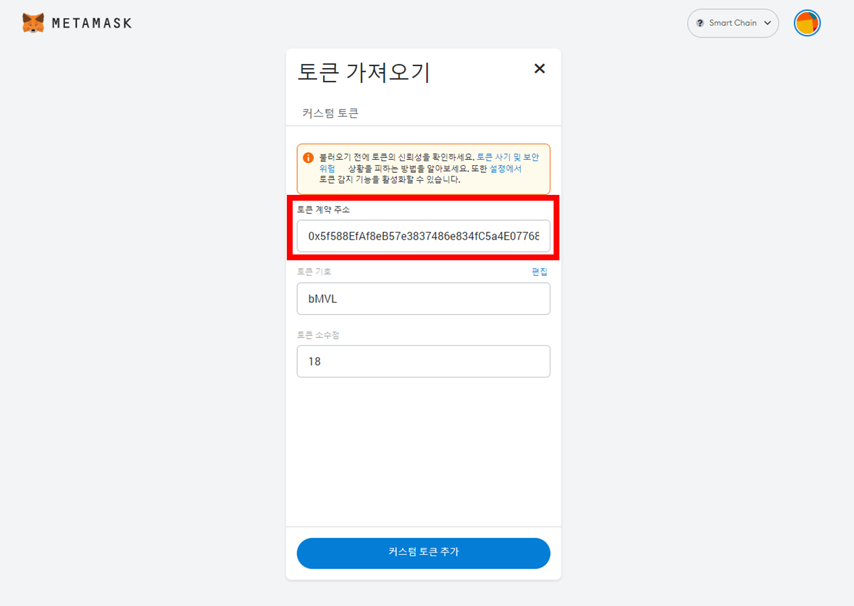This screenshot has height=606, width=854.
Task: Close the 토큰 가져오기 dialog
Action: (539, 69)
